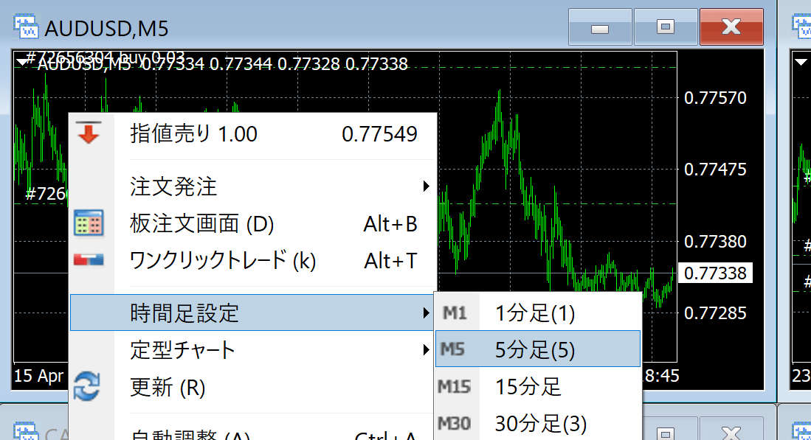Click the M1 timeframe icon
The width and height of the screenshot is (811, 440).
click(455, 313)
